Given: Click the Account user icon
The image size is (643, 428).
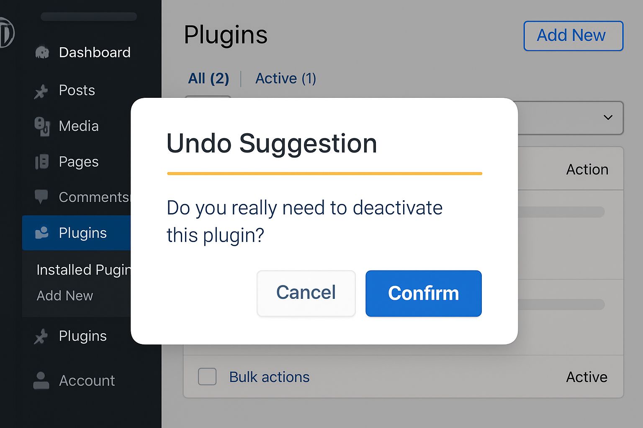Looking at the screenshot, I should click(41, 380).
